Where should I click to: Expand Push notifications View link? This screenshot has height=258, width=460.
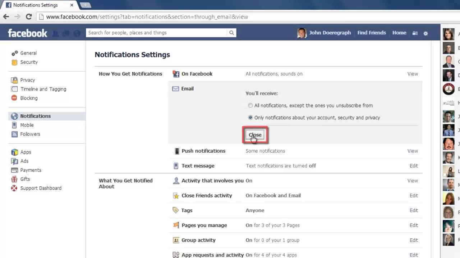pos(413,151)
